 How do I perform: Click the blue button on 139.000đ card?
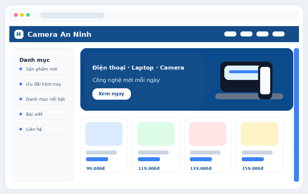click(x=201, y=159)
